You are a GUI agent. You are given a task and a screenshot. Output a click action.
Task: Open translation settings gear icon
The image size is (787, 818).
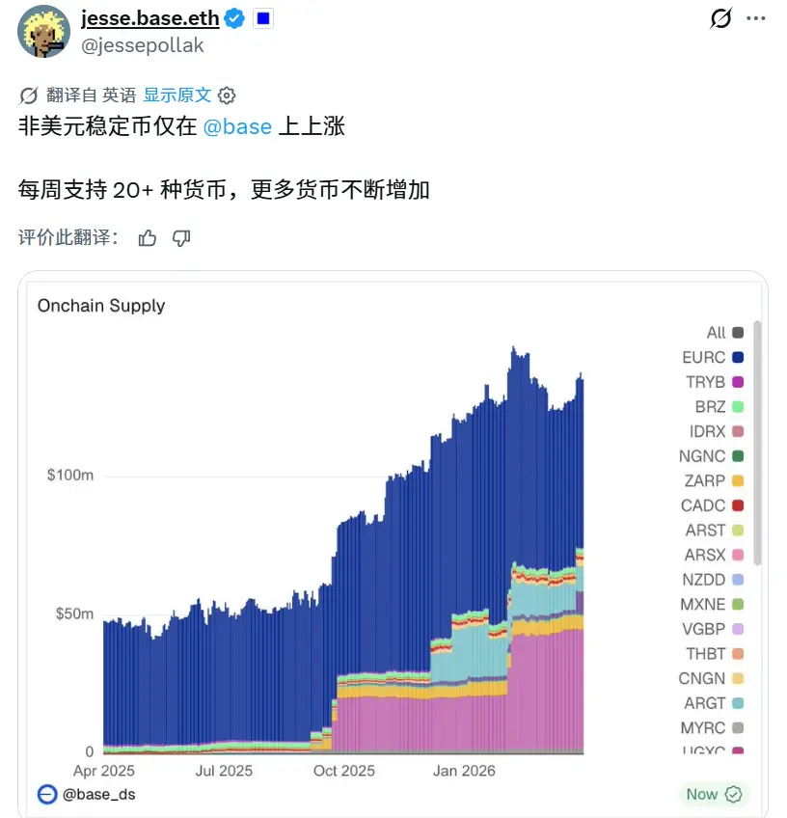227,95
